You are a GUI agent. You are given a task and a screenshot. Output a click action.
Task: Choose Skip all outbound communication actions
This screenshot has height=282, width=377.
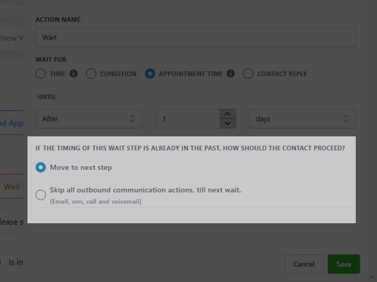[x=41, y=195]
